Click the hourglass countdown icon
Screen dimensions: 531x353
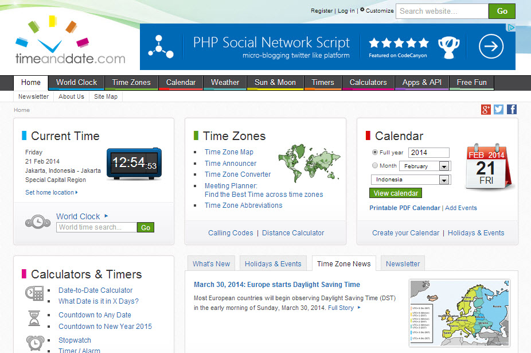click(34, 319)
